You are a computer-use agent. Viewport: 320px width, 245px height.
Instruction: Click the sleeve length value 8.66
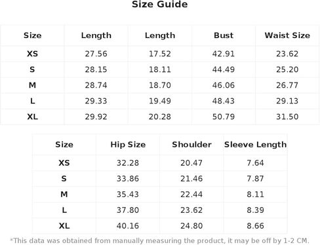(x=255, y=226)
